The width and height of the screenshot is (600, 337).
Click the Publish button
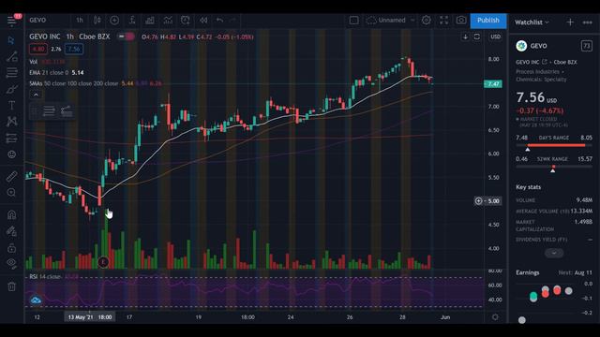click(x=487, y=21)
